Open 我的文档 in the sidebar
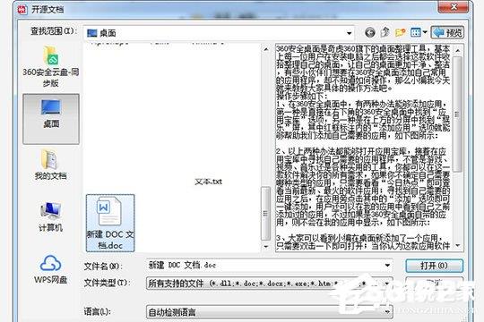 pyautogui.click(x=50, y=165)
